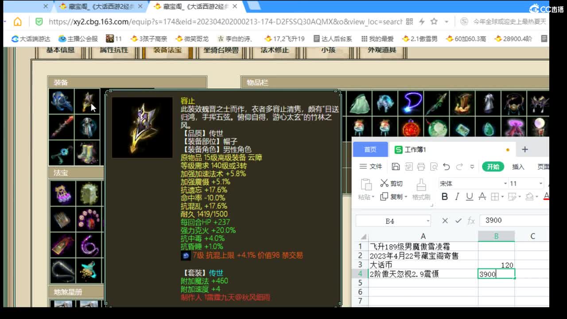The width and height of the screenshot is (567, 319).
Task: Switch to the 首页 tab in WPS
Action: point(370,150)
